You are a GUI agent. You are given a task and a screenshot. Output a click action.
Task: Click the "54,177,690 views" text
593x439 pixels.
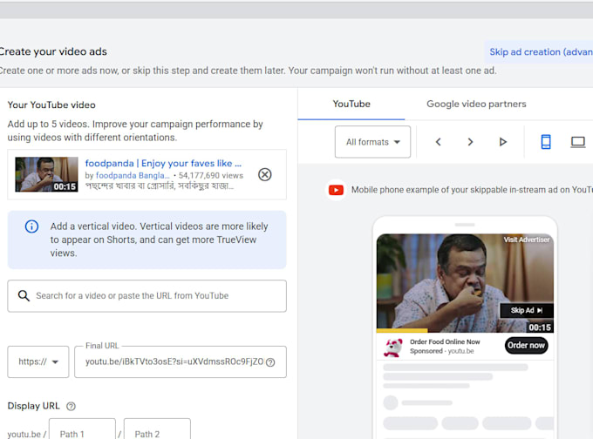211,176
